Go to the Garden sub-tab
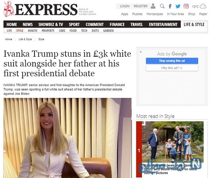Screen dimensions: 210x178 click(108, 31)
